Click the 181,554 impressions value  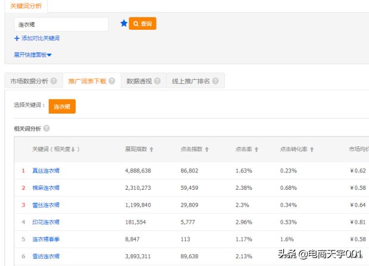click(135, 222)
